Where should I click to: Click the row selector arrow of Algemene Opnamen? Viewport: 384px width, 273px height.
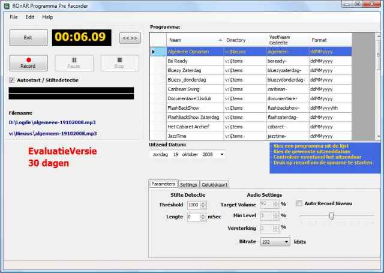(x=158, y=52)
